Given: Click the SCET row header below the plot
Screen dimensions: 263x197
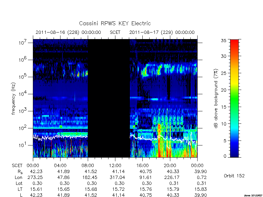Looking at the screenshot, I should tap(17, 165).
